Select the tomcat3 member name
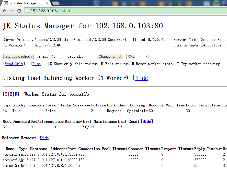The width and height of the screenshot is (227, 171). (x=10, y=165)
